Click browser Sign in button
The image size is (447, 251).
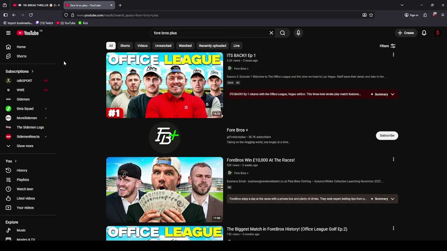411,15
